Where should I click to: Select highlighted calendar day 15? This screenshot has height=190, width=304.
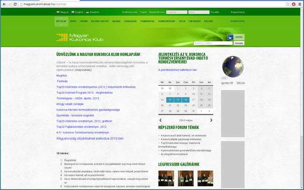[178, 100]
